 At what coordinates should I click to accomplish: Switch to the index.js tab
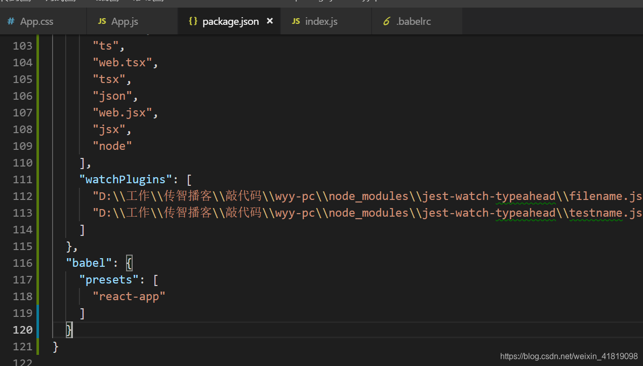click(326, 21)
